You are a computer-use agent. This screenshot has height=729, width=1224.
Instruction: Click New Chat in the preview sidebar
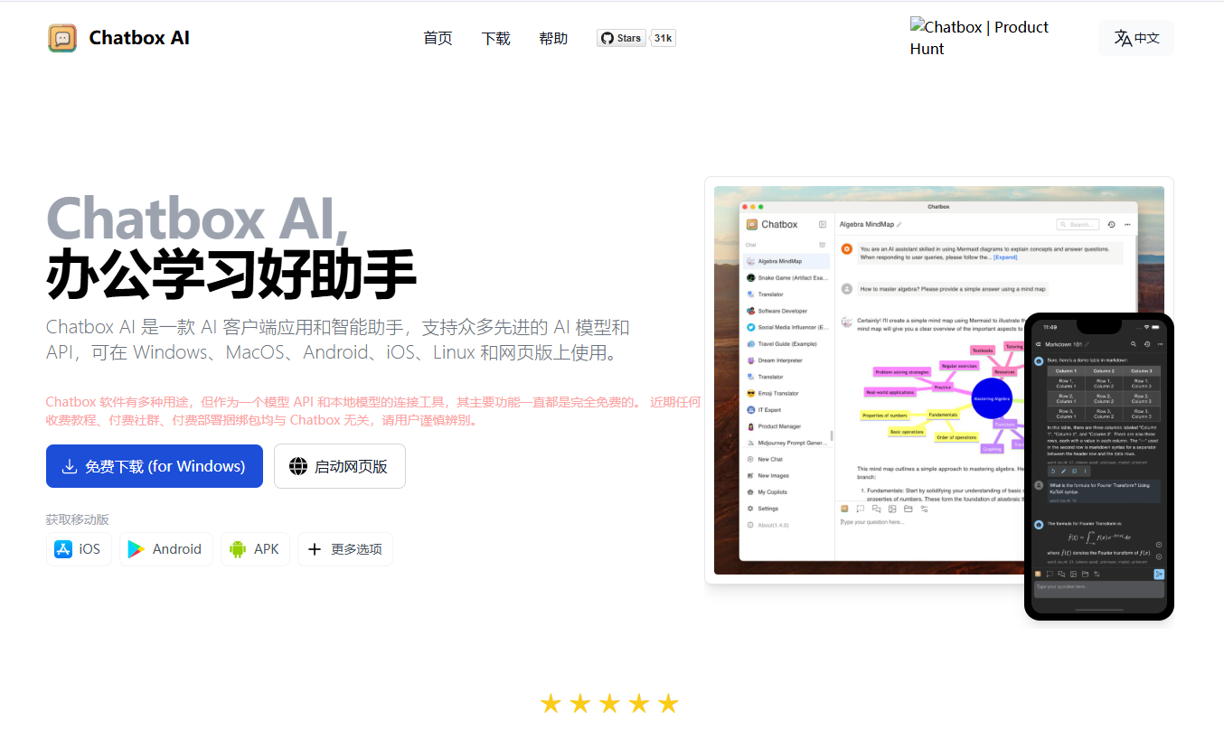tap(786, 459)
